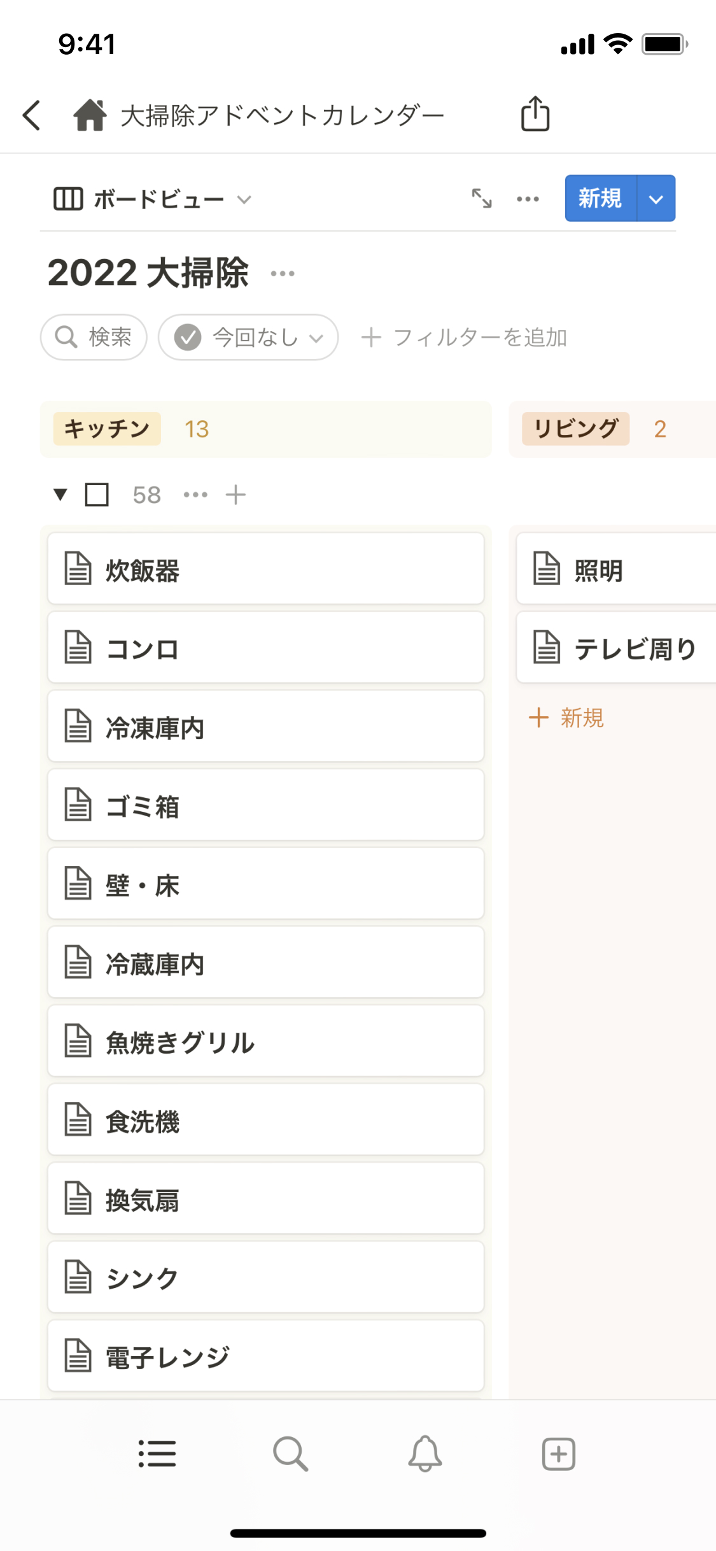Tap the 検索 search field
The image size is (716, 1551).
tap(94, 337)
